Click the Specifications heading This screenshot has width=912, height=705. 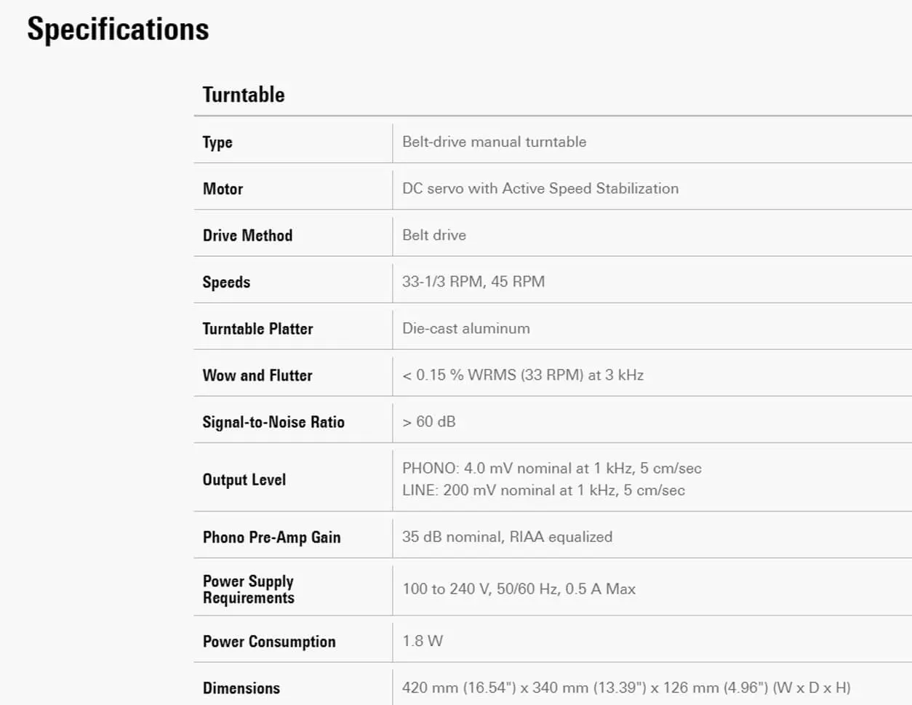click(x=118, y=30)
